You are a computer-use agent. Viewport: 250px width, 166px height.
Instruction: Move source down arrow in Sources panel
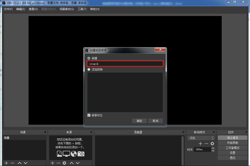(78, 163)
